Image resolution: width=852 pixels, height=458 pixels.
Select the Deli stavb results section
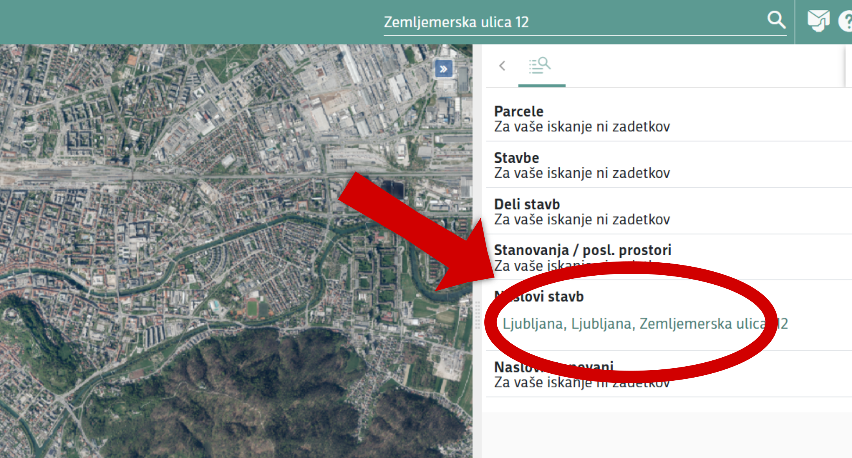pos(526,204)
